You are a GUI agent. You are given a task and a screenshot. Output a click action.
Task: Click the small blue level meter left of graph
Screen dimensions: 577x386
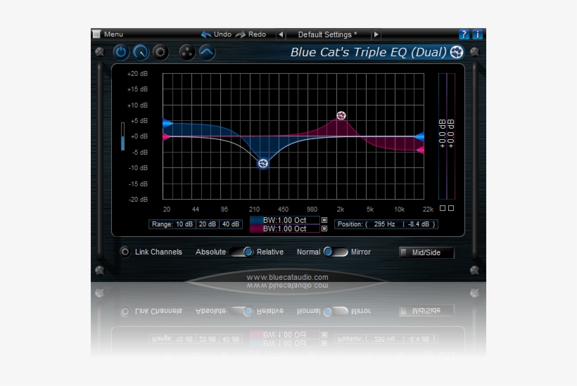122,136
